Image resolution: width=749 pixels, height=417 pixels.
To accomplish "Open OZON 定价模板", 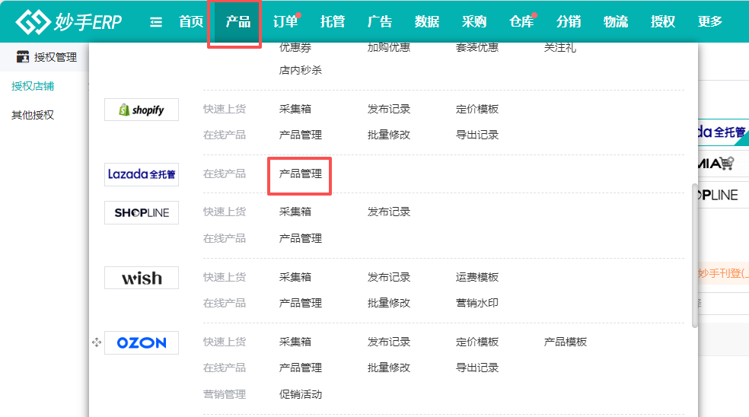I will click(x=477, y=342).
